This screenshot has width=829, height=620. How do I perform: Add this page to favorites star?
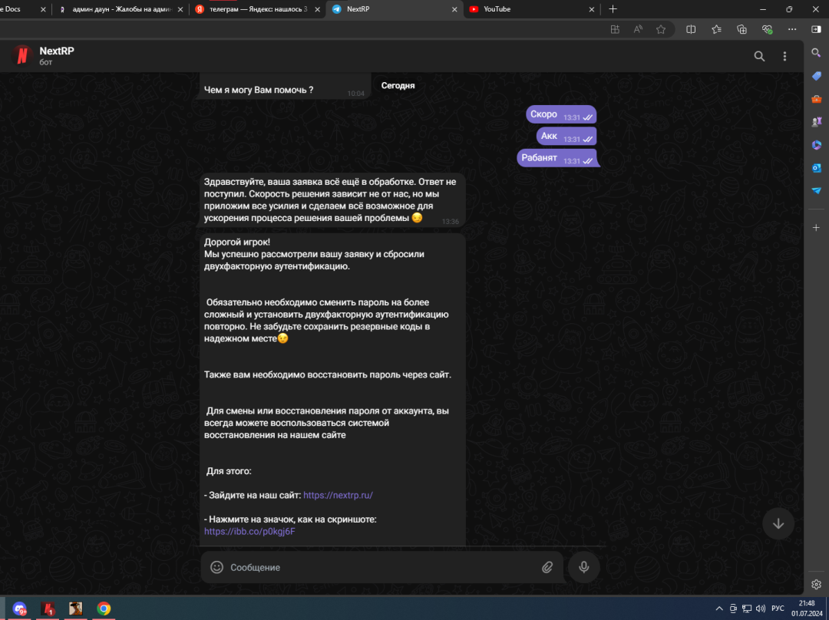tap(661, 30)
